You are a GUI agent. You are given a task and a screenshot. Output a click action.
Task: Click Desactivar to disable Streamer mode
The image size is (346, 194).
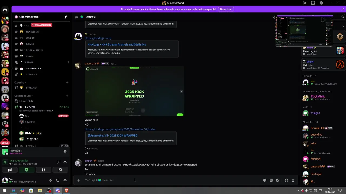pos(226,9)
